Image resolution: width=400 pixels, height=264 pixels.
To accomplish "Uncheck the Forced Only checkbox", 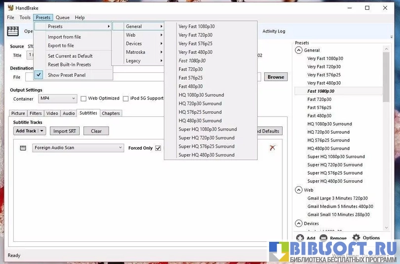I will tap(158, 148).
